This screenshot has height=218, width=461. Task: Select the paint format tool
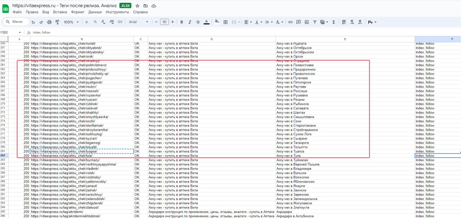click(58, 22)
